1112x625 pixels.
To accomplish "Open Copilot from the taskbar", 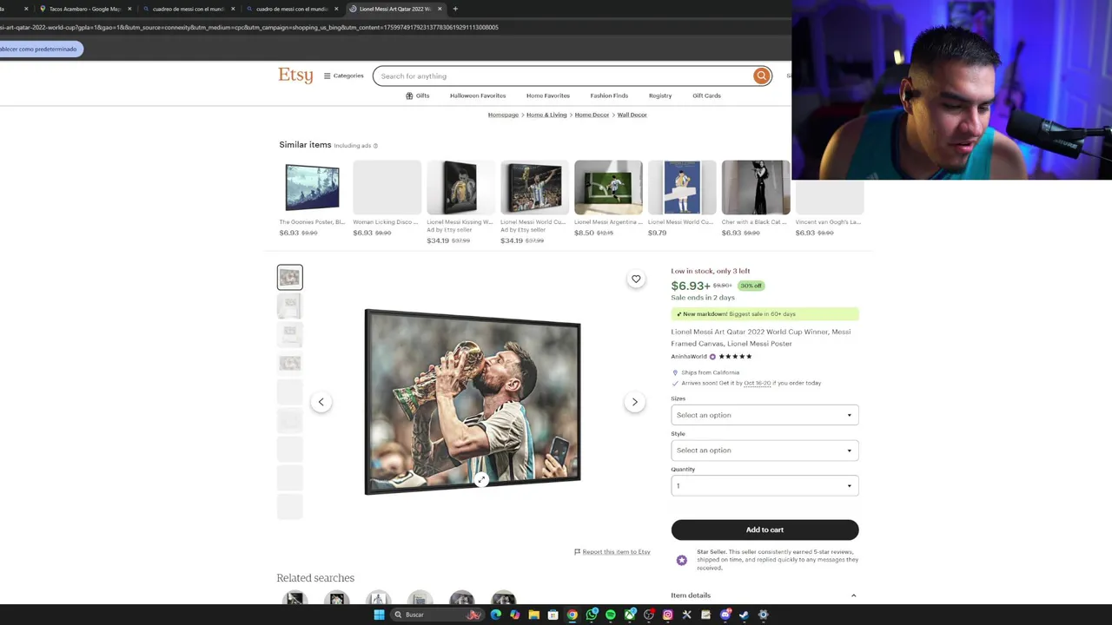I will tap(515, 615).
